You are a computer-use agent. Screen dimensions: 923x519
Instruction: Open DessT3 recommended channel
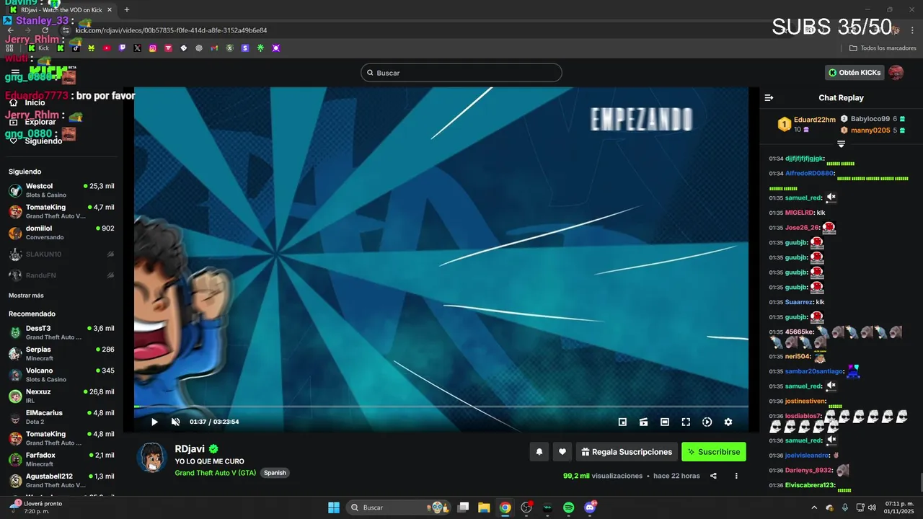pyautogui.click(x=61, y=332)
